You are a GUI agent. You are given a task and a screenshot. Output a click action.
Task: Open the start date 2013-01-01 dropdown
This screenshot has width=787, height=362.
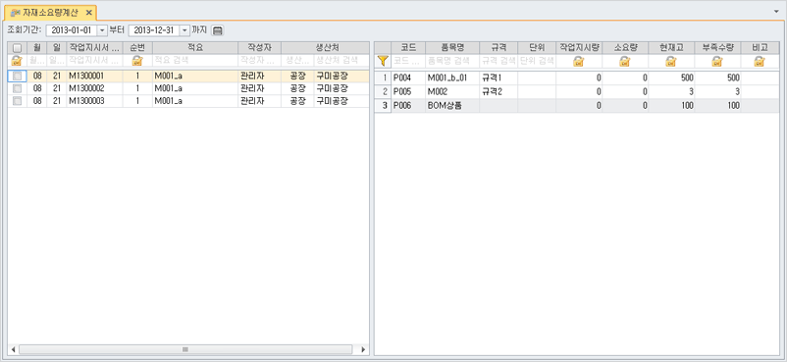pyautogui.click(x=102, y=30)
